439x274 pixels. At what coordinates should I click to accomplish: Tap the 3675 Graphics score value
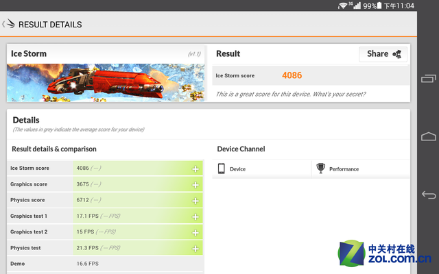(x=82, y=184)
